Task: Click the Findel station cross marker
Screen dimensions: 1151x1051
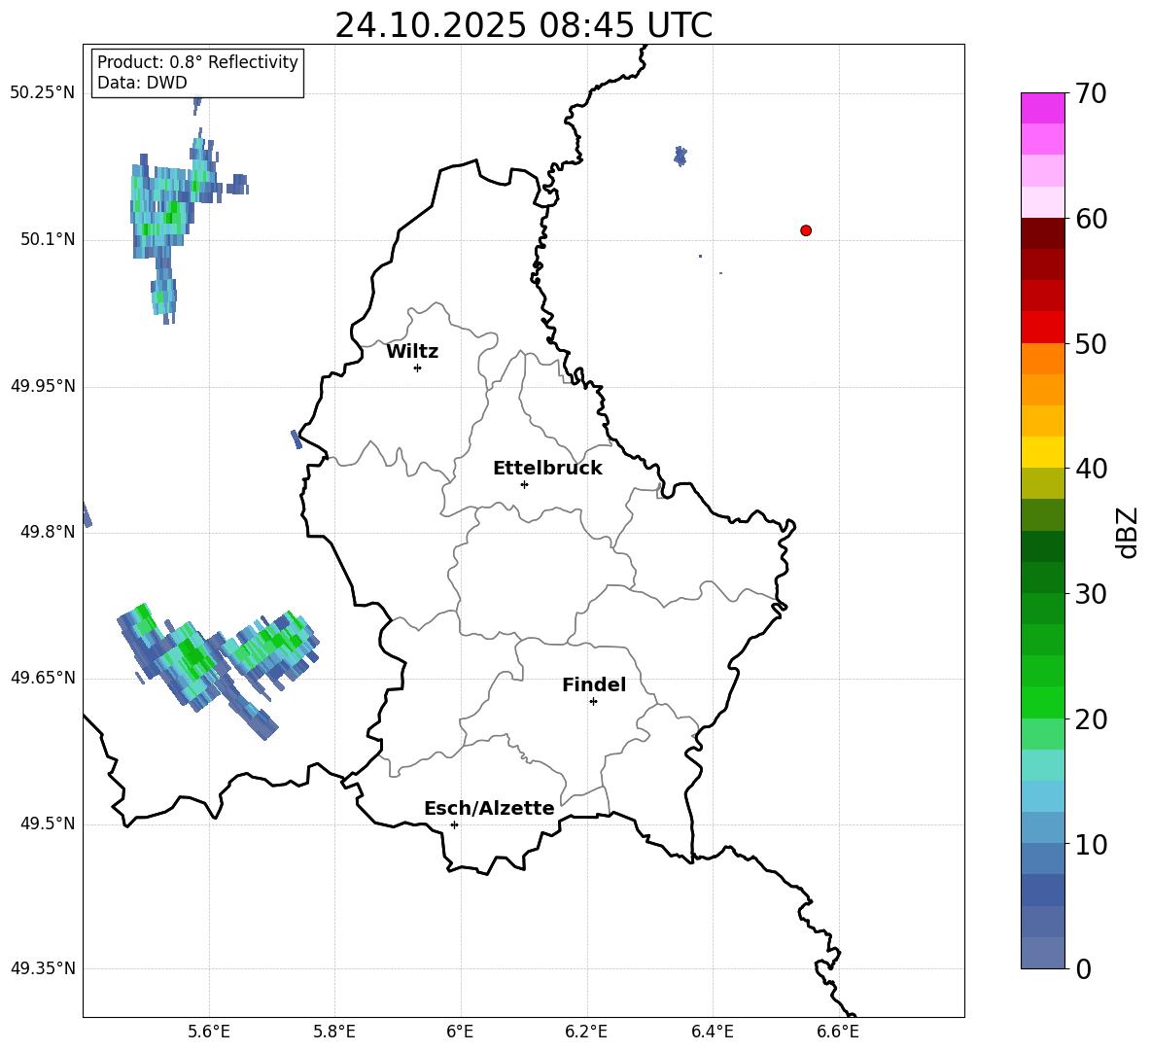Action: [593, 702]
